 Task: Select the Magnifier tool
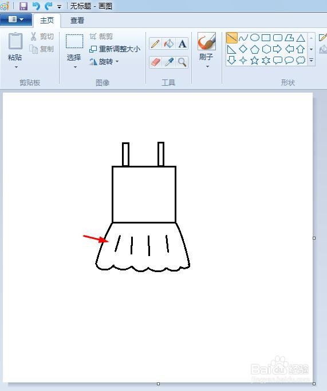182,62
